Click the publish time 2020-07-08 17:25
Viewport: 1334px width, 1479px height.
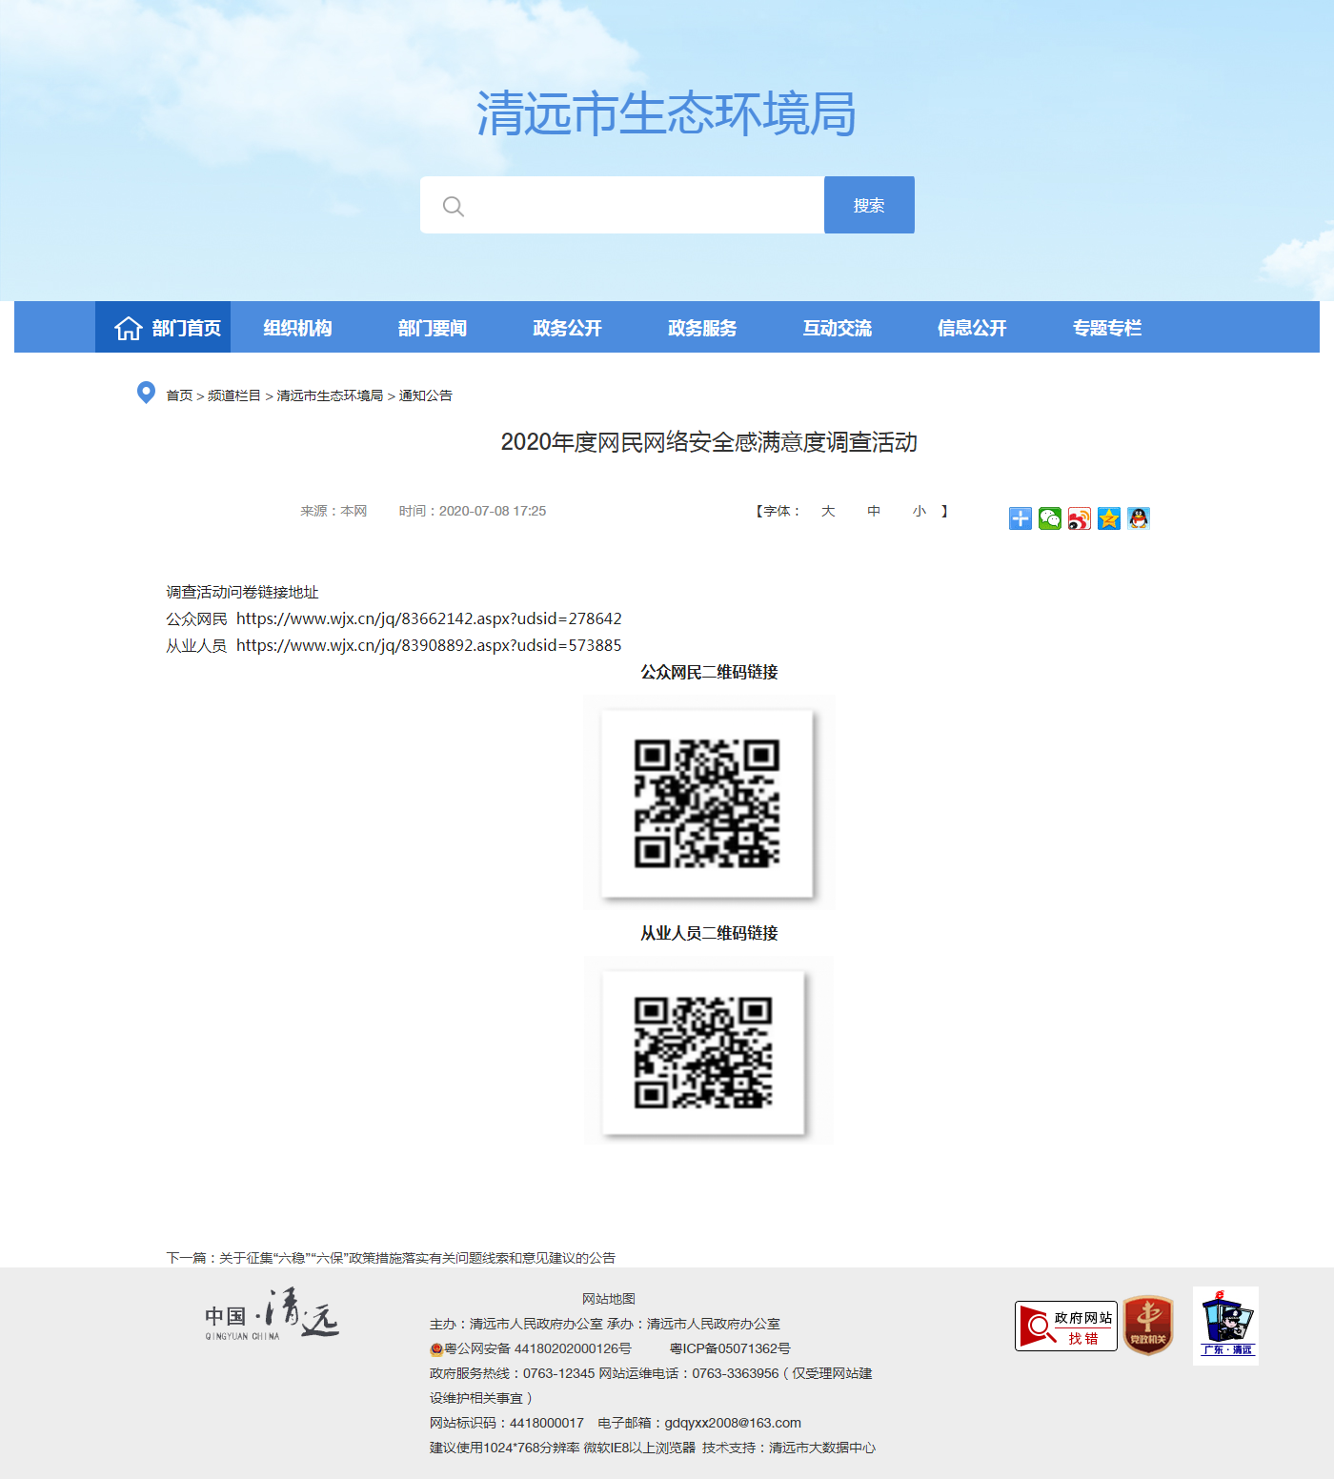coord(493,511)
